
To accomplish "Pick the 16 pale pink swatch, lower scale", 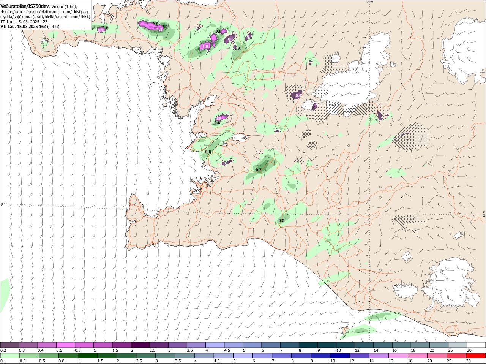I will point(398,356).
